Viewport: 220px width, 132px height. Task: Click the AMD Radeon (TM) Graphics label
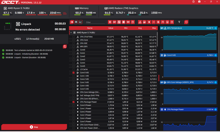(123, 8)
